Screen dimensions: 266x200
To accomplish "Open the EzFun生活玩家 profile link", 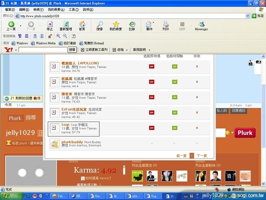I will pyautogui.click(x=74, y=109).
